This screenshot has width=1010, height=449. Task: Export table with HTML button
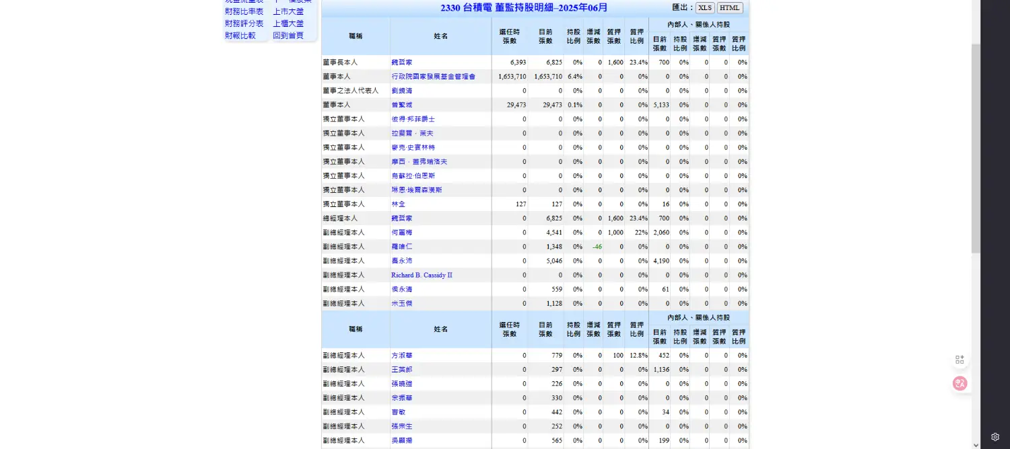point(730,8)
